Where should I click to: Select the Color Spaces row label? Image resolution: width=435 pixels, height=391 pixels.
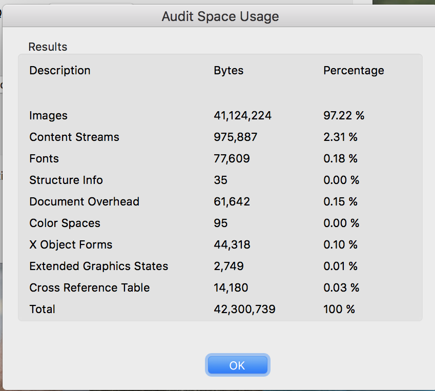click(x=65, y=223)
